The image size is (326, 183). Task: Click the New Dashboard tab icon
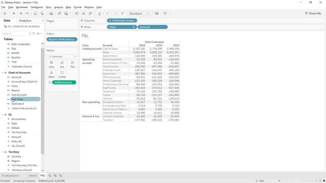55,175
